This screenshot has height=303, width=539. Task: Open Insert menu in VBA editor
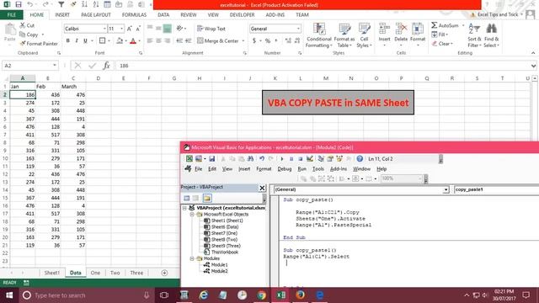(x=244, y=169)
